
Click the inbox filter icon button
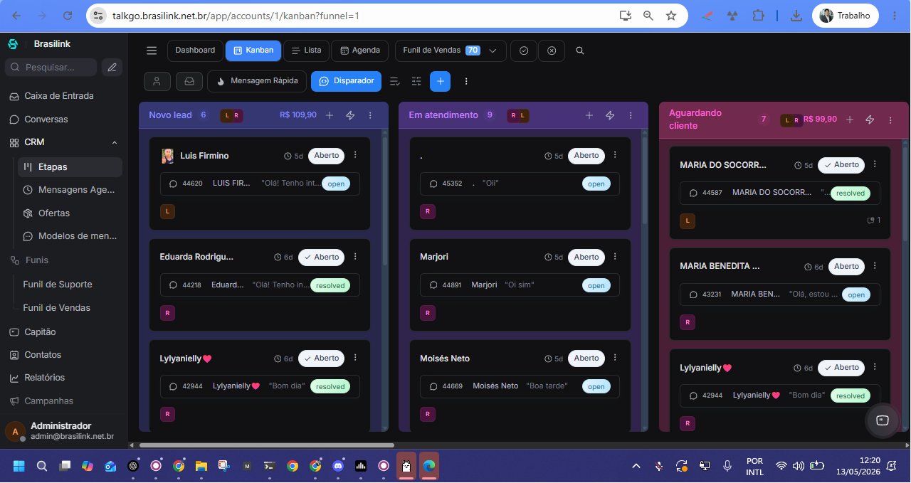189,81
